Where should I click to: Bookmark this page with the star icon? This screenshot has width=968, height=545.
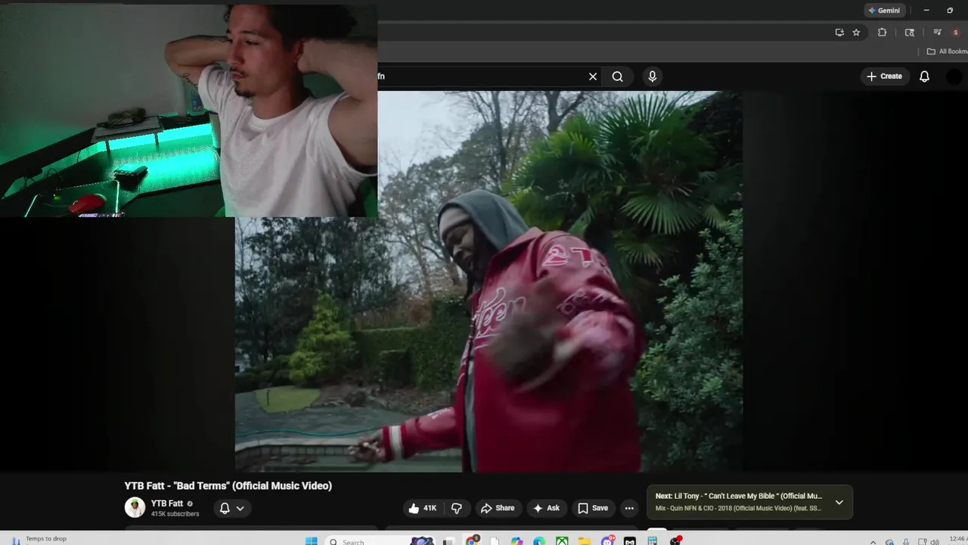tap(856, 33)
